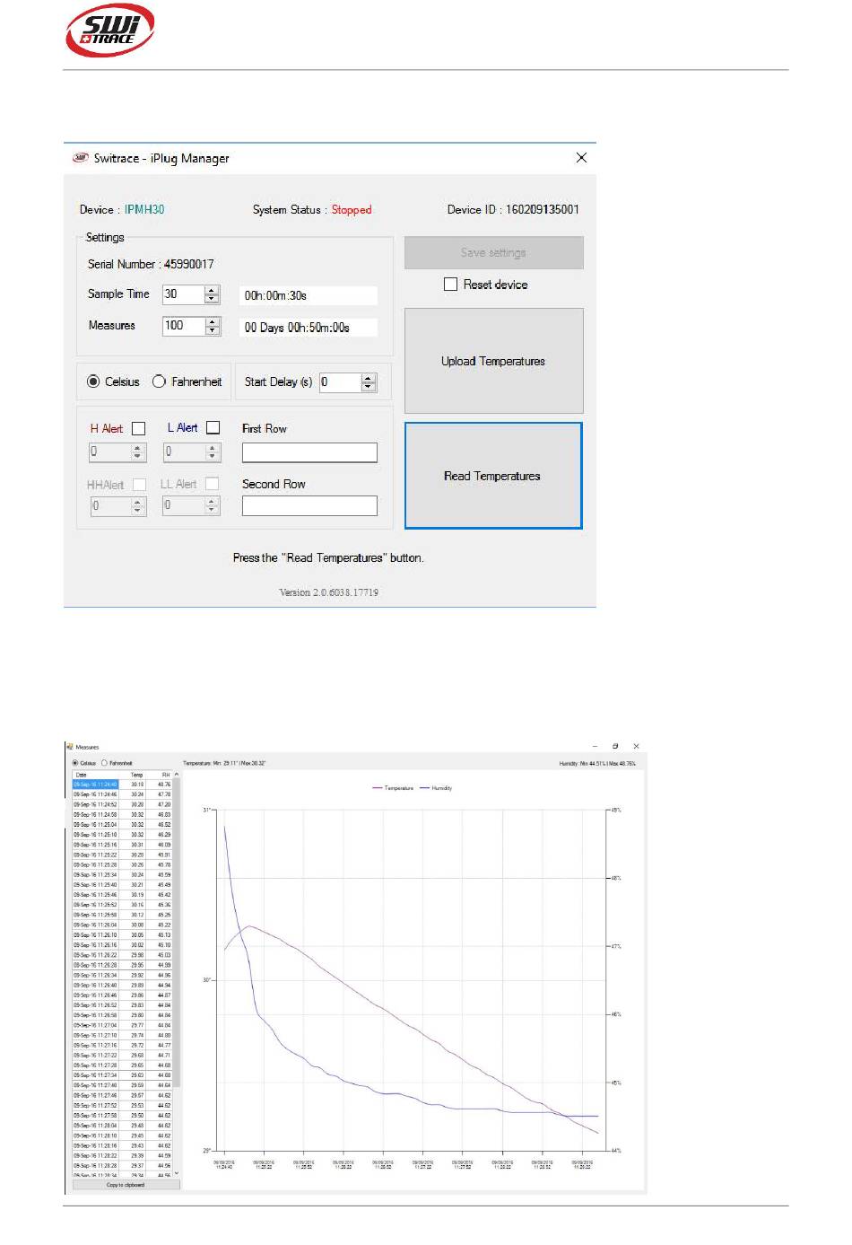Image resolution: width=852 pixels, height=1245 pixels.
Task: Raise the H Alert value using up arrow
Action: 138,447
